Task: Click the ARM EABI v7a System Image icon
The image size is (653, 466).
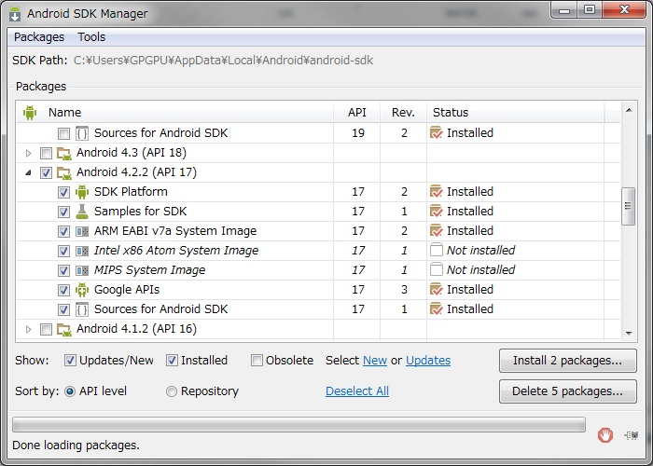Action: 82,231
